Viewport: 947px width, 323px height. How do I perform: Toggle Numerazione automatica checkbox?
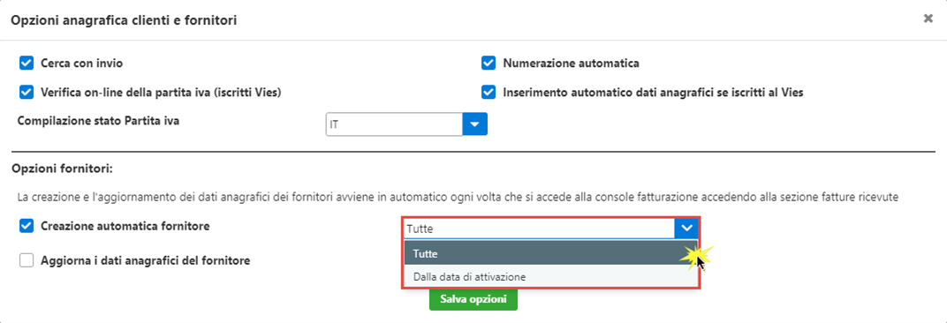point(488,63)
